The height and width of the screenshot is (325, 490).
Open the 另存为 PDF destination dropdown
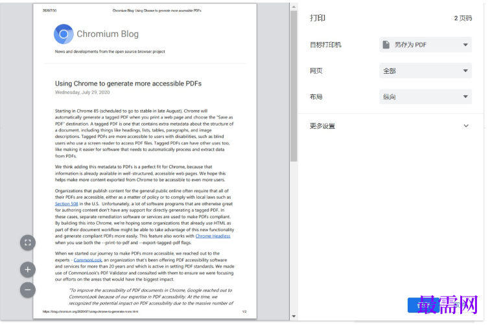tap(425, 45)
